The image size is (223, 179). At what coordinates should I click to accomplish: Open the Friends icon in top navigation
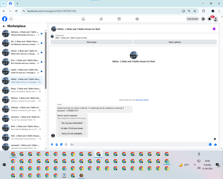[x=101, y=19]
